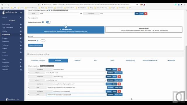Viewport: 187px width, 105px height.
Task: Reload the page in the browser
Action: pyautogui.click(x=8, y=5)
